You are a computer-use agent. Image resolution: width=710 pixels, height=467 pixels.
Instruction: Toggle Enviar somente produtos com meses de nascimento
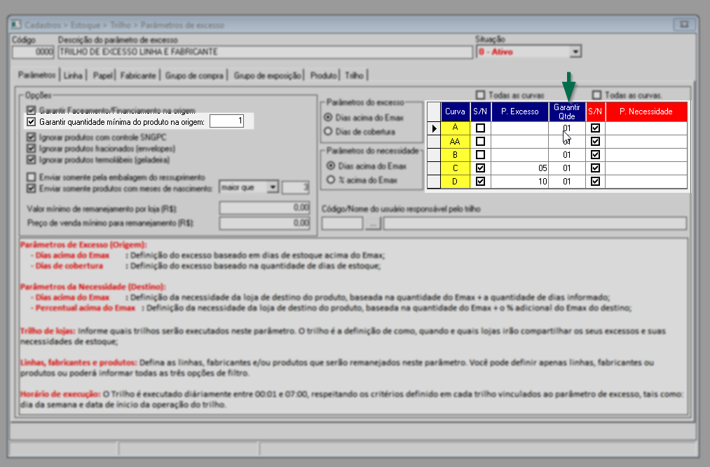pyautogui.click(x=31, y=188)
